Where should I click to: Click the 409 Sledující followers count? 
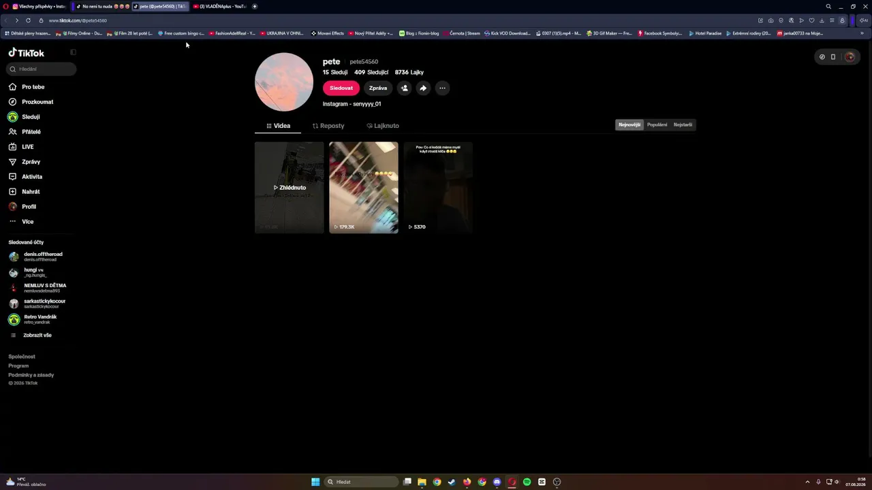pos(371,72)
